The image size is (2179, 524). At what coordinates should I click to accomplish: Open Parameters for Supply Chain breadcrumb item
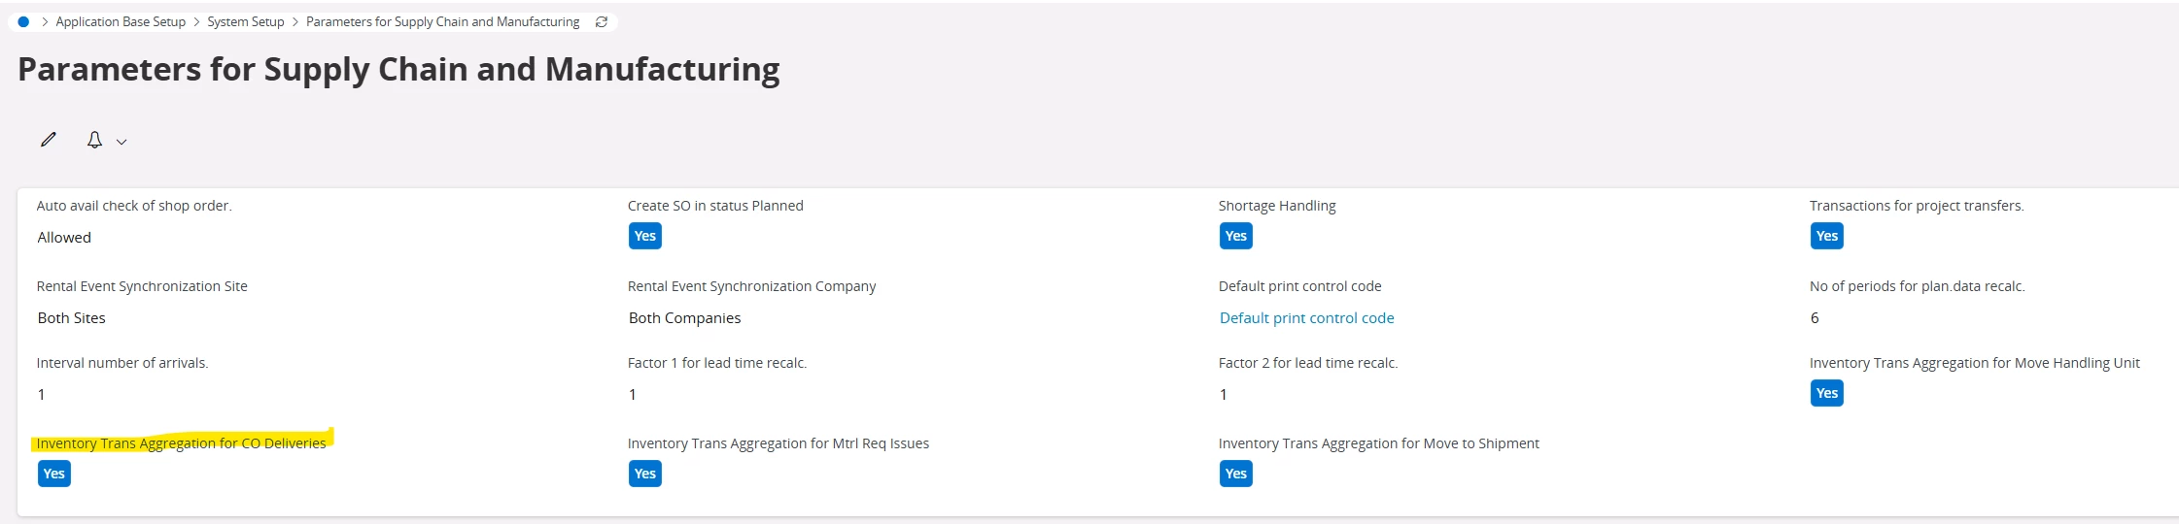click(442, 21)
